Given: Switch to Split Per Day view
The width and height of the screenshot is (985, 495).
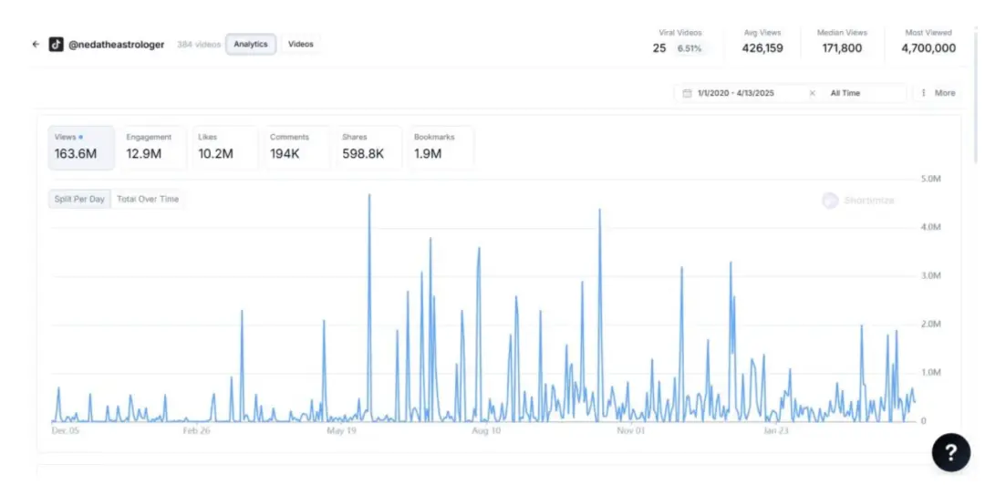Looking at the screenshot, I should pyautogui.click(x=79, y=199).
